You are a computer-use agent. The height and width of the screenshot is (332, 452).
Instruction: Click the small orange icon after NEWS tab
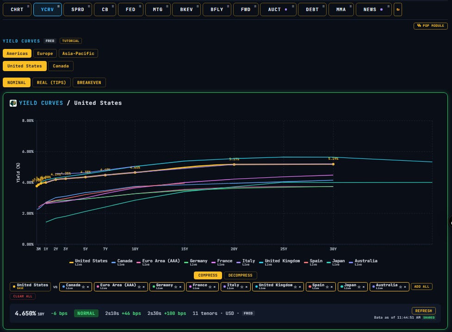click(398, 10)
